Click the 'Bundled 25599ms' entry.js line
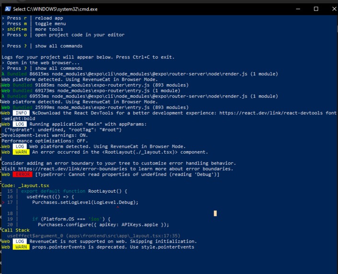Screen dimensions: 338x274 click(95, 108)
